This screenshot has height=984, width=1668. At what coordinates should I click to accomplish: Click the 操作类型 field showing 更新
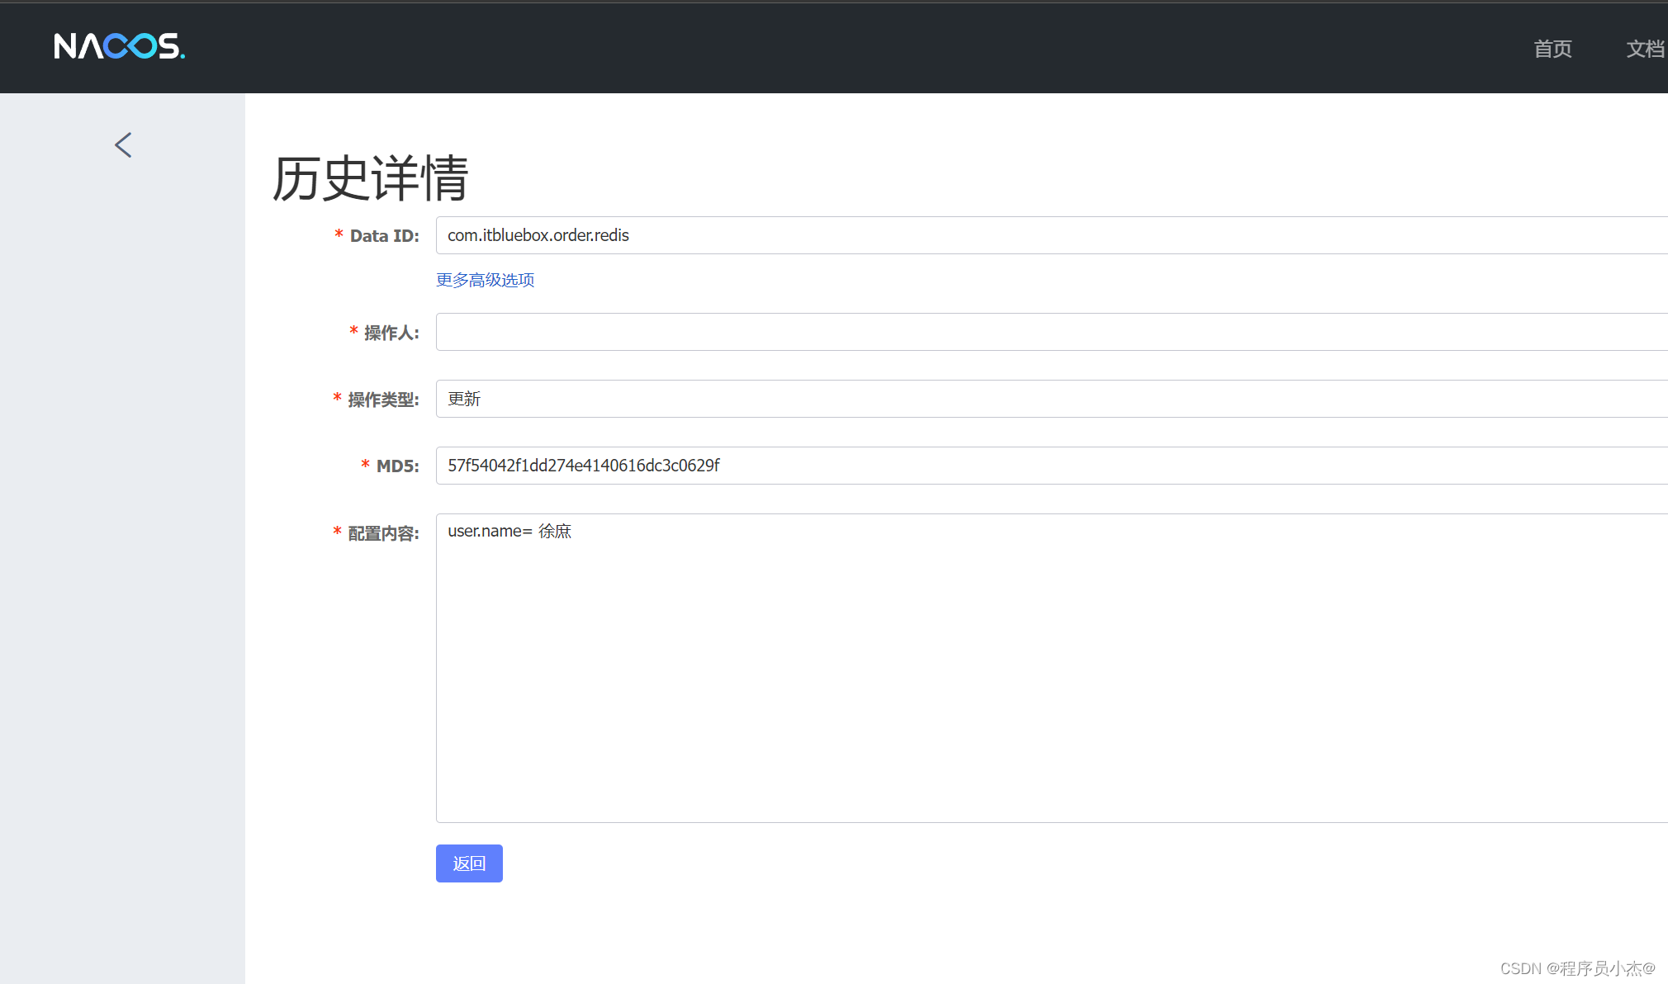[1051, 399]
